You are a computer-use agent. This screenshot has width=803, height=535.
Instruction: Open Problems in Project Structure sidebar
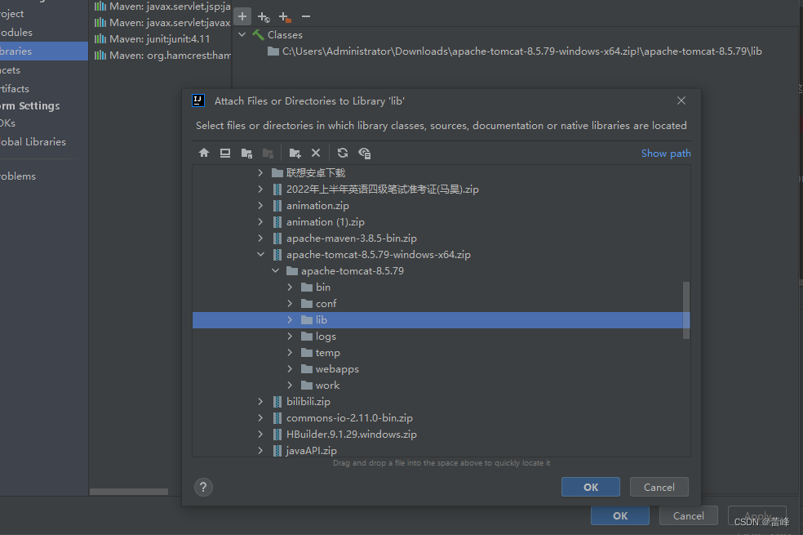pos(44,176)
